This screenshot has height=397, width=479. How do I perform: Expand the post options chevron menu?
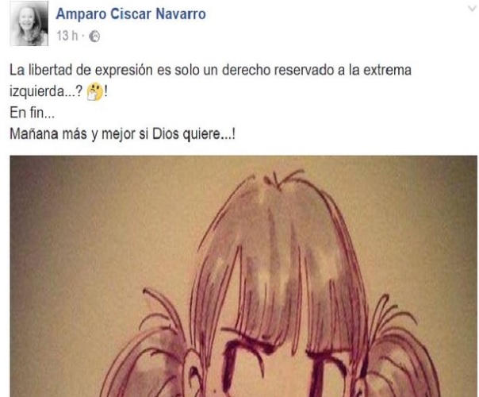click(473, 8)
